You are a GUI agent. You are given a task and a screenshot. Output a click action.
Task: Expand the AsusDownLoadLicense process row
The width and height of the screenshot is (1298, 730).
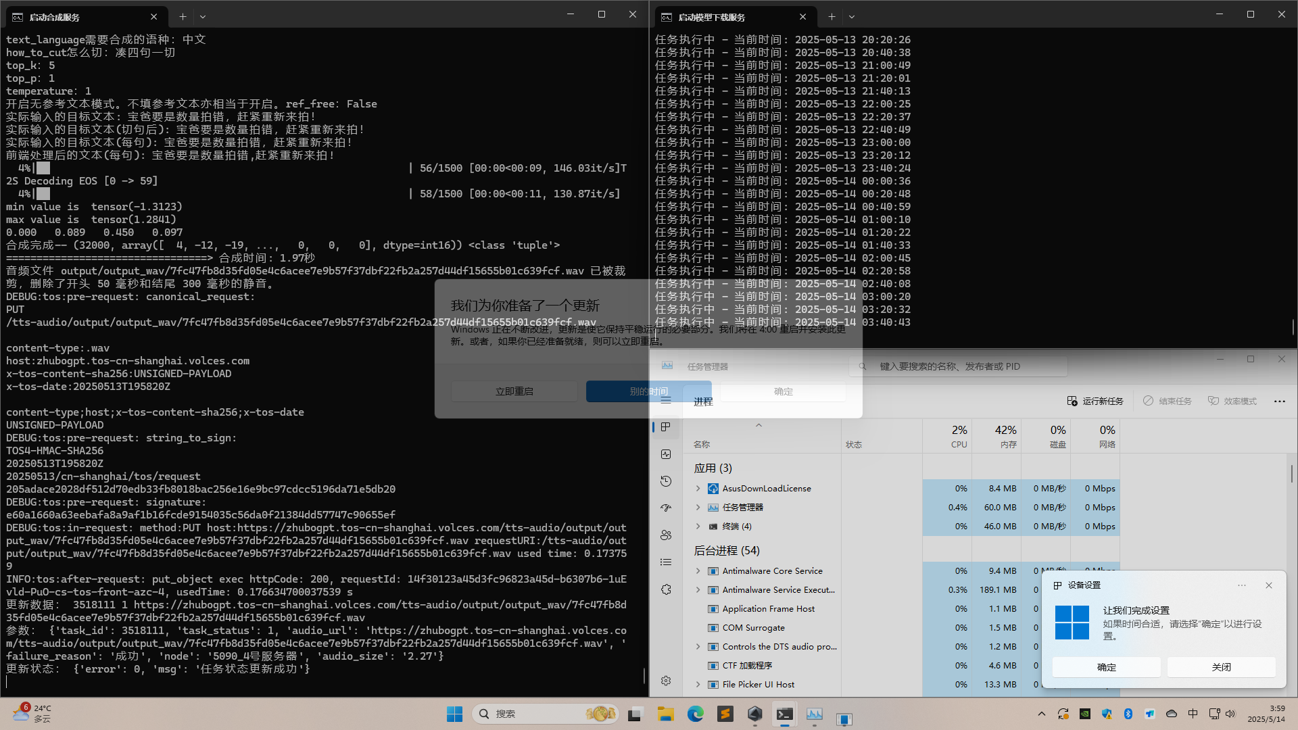(x=698, y=488)
